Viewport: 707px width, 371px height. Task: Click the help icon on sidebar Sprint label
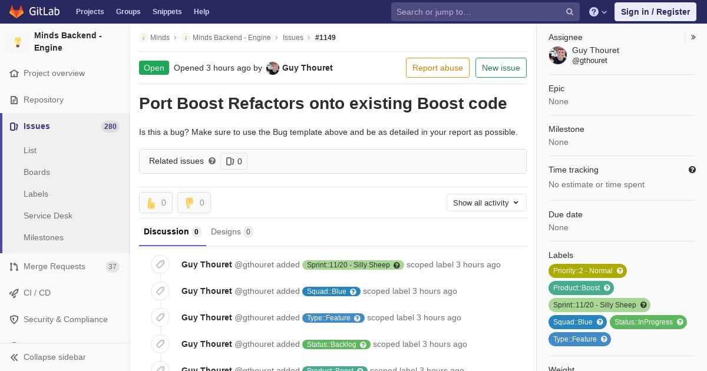coord(643,305)
